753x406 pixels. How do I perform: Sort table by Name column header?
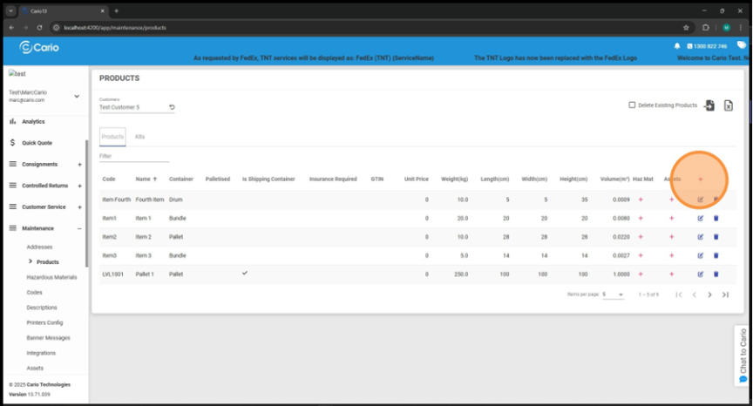[143, 179]
